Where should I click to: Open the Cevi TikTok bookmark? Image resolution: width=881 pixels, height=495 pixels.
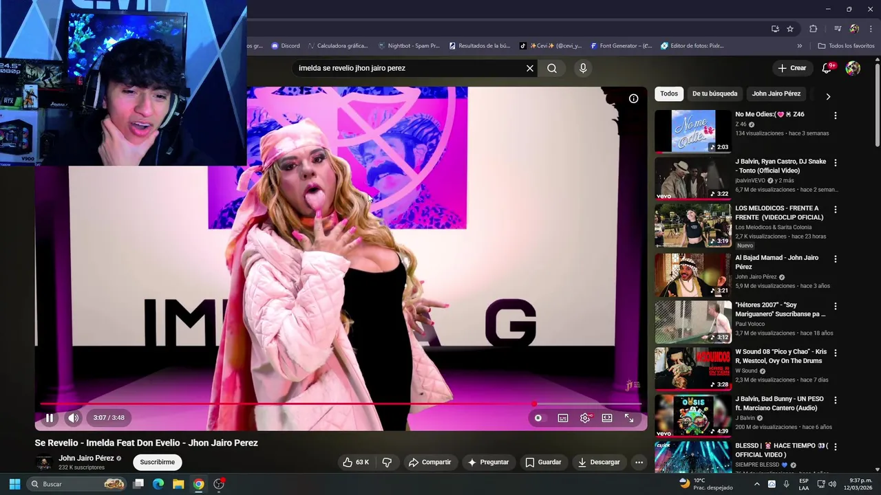550,46
